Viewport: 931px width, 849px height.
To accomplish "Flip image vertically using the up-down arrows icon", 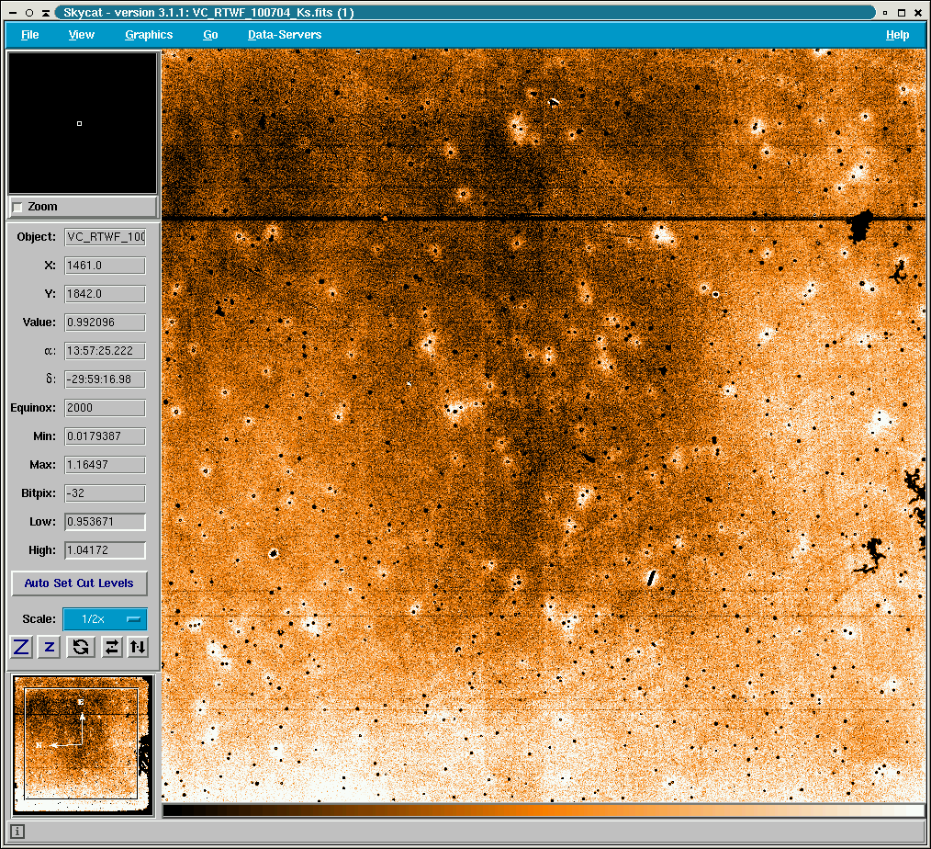I will tap(137, 647).
